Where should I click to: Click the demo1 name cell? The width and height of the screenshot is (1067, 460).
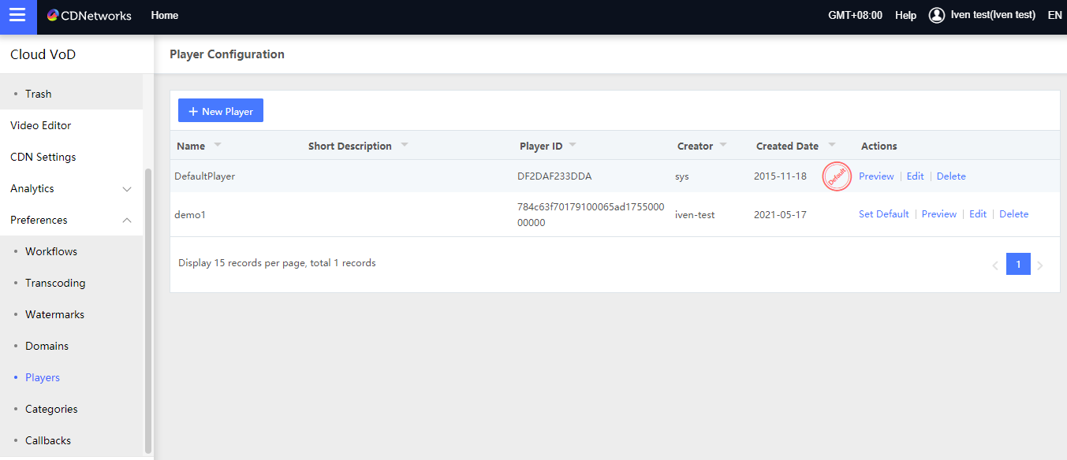[x=190, y=214]
